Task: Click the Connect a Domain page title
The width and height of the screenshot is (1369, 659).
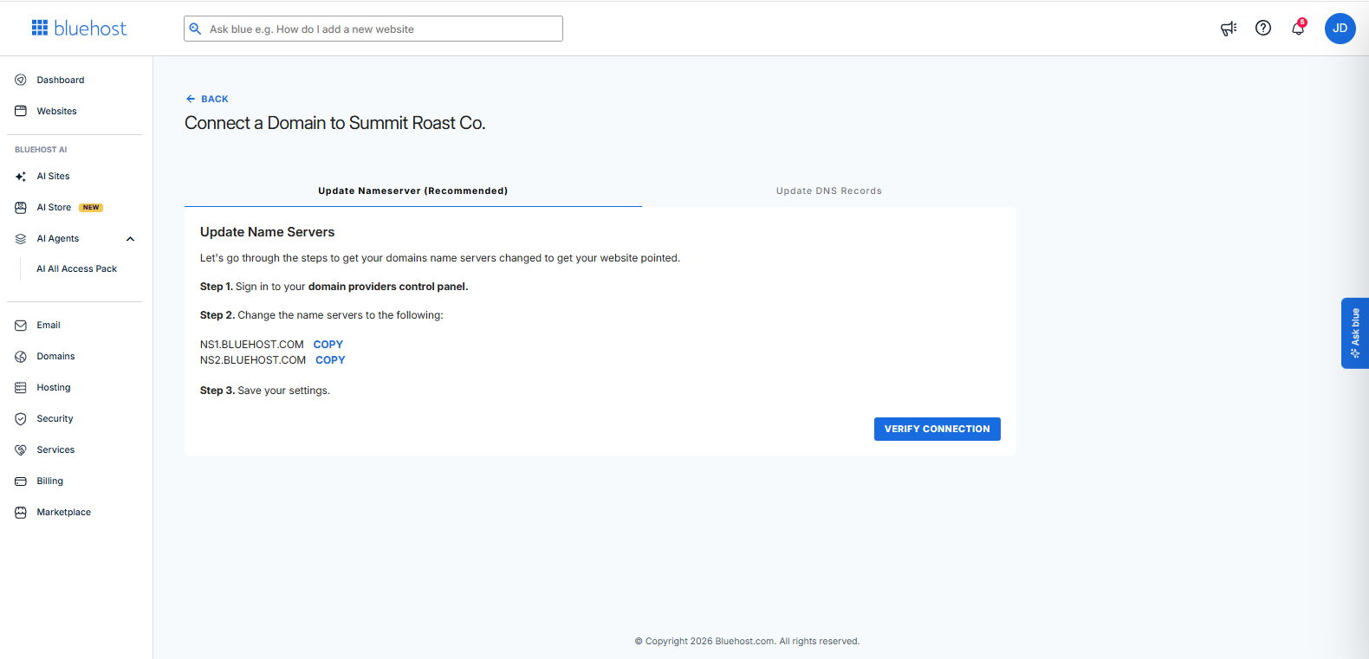Action: point(335,123)
